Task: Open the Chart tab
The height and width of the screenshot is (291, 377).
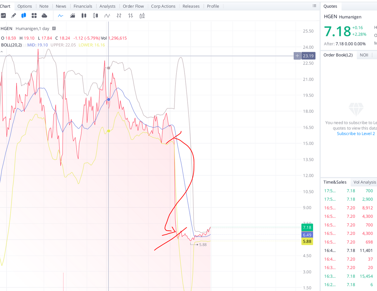Action: (x=5, y=6)
